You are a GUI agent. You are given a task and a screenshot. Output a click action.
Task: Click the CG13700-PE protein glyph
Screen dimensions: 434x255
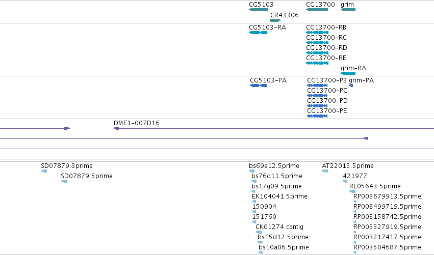pos(317,117)
